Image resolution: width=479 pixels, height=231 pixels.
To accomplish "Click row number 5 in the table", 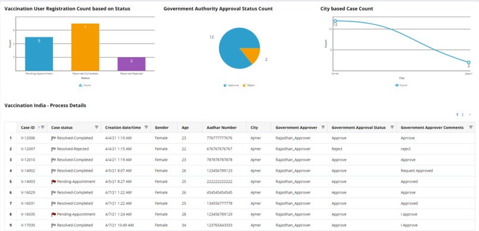I will point(10,182).
